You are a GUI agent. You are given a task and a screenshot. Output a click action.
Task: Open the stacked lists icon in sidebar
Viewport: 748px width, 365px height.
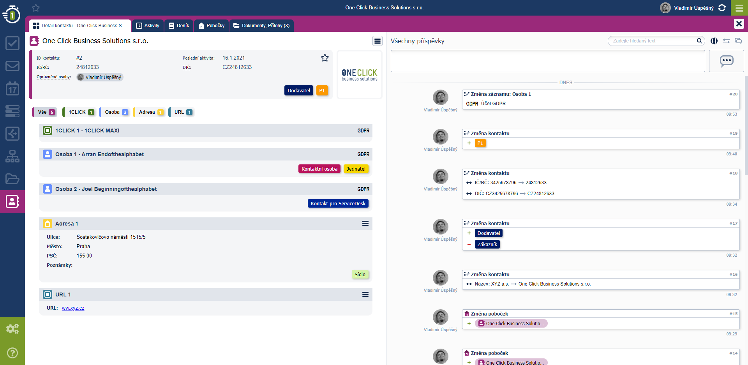12,111
